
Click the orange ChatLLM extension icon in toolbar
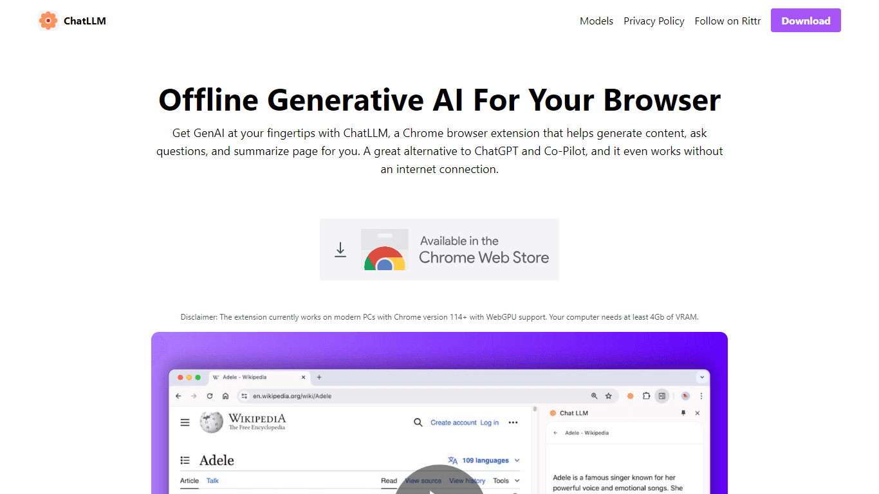point(631,396)
